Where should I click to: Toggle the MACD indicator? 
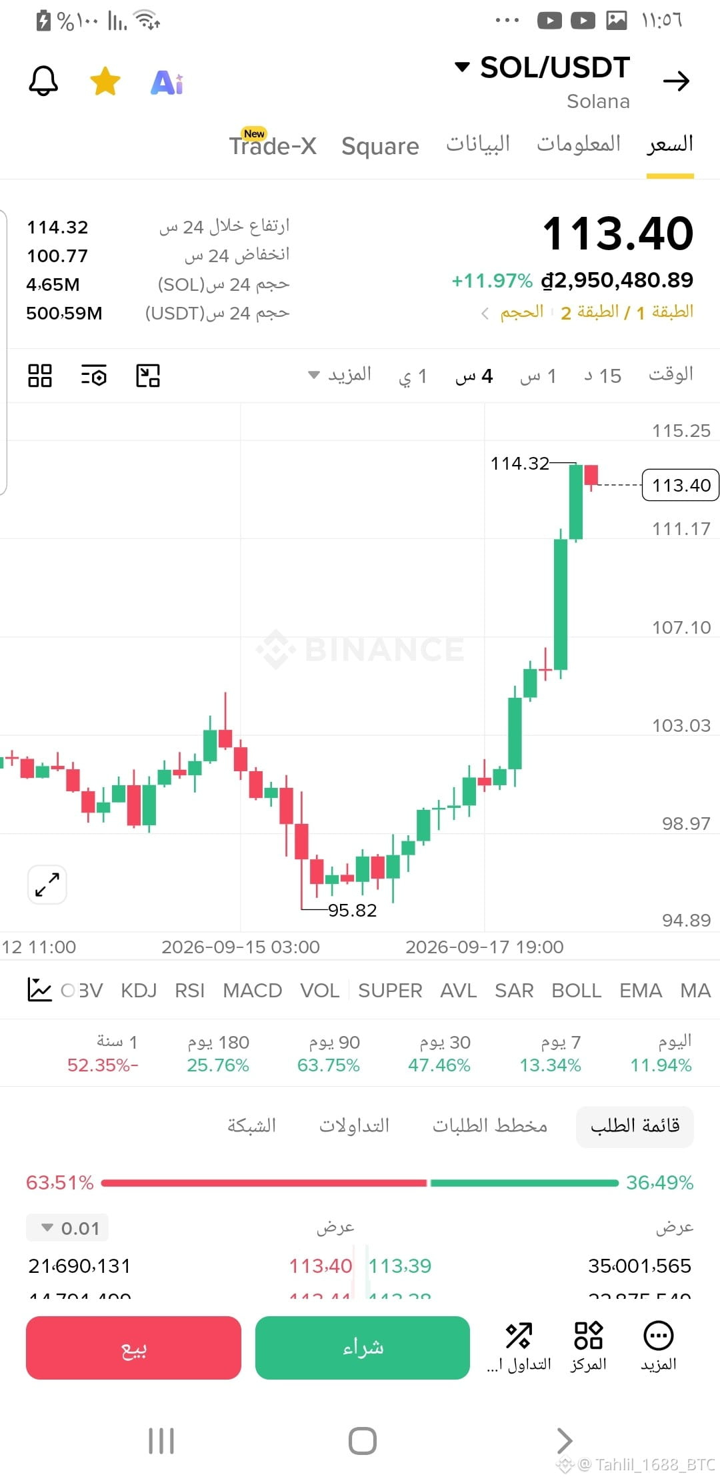click(x=253, y=991)
